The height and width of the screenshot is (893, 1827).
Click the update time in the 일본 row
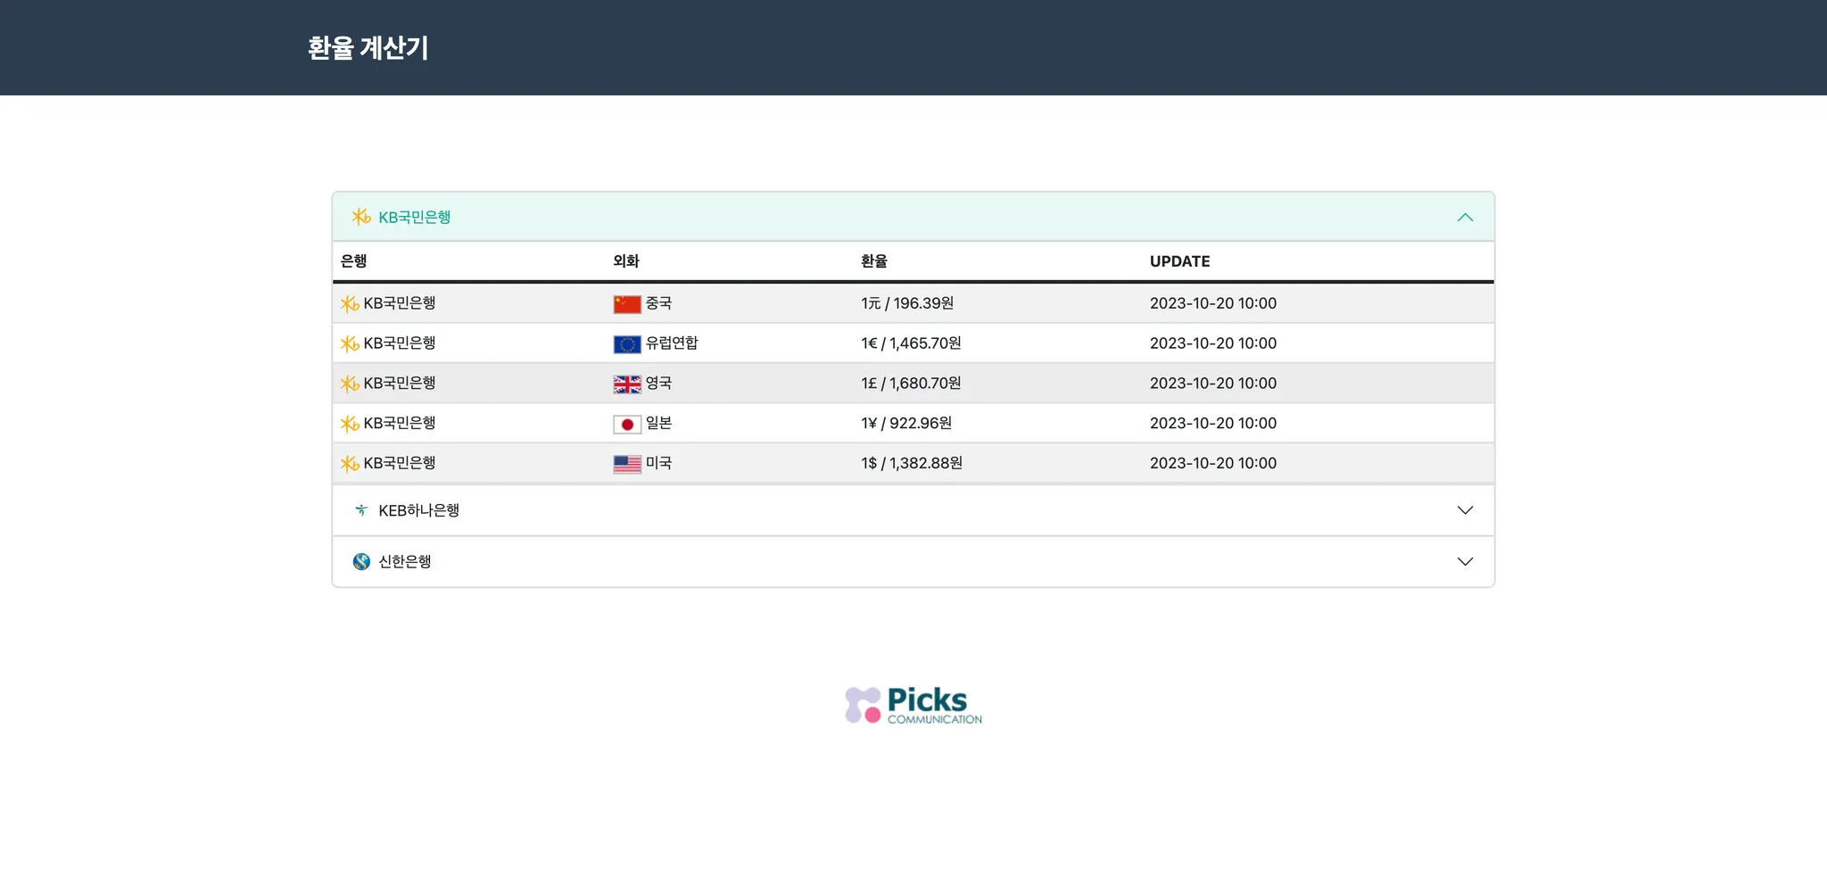point(1213,423)
